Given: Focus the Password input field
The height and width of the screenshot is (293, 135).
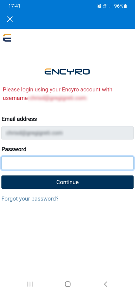Looking at the screenshot, I should click(x=67, y=163).
